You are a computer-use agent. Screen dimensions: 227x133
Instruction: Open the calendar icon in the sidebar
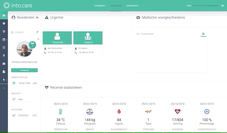[x=4, y=39]
